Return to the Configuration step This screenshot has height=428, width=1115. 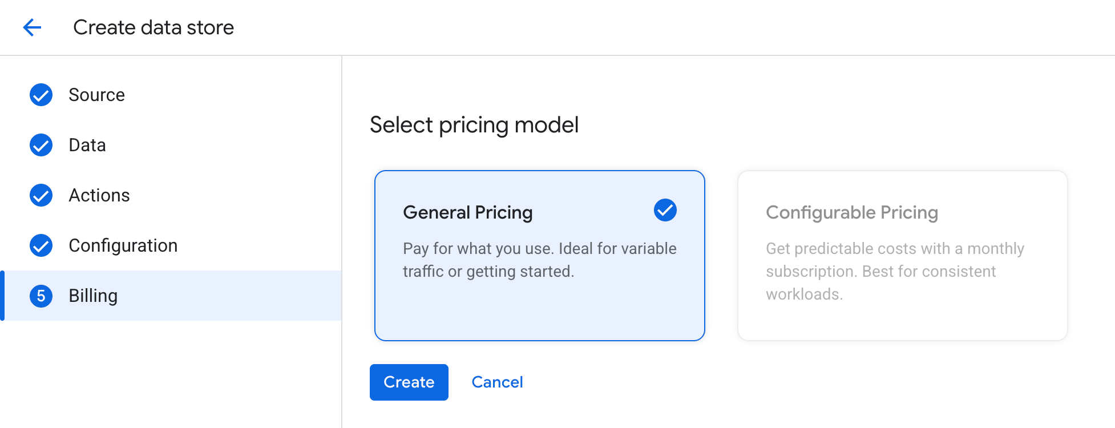[123, 245]
